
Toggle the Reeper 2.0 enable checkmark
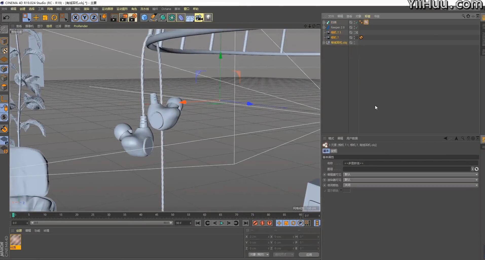pos(356,27)
